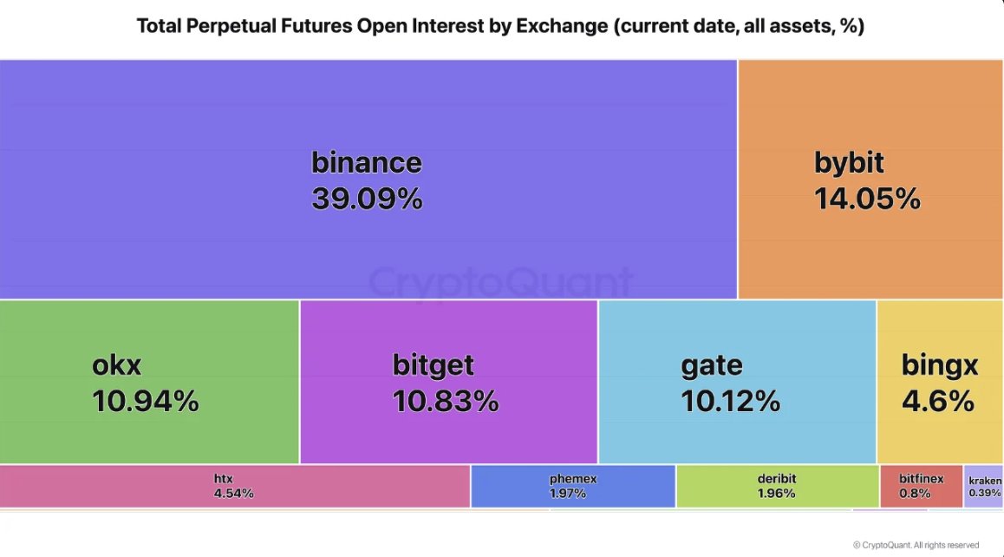
Task: Select the bybit 14.05% orange block
Action: [870, 180]
